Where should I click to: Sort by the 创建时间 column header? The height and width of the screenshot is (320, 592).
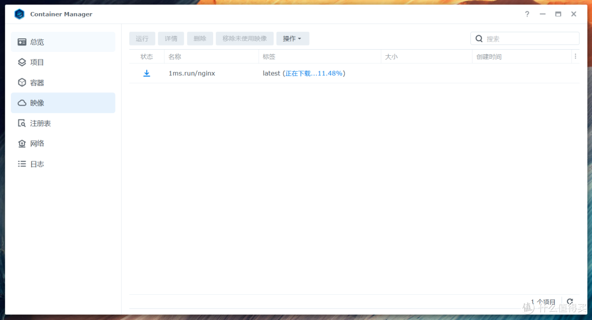point(522,56)
